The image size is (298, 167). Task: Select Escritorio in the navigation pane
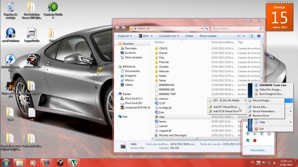pos(130,53)
